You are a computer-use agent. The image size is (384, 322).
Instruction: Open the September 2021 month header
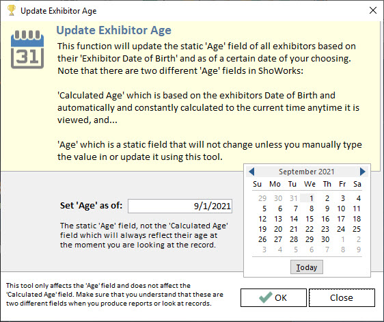307,172
